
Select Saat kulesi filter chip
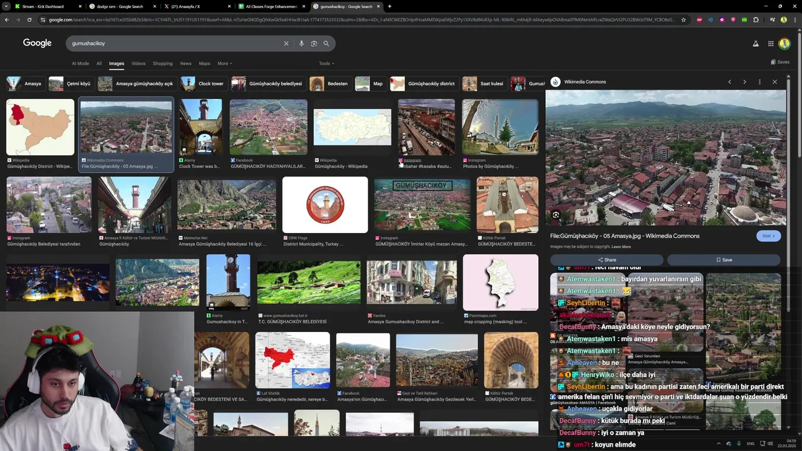(484, 84)
